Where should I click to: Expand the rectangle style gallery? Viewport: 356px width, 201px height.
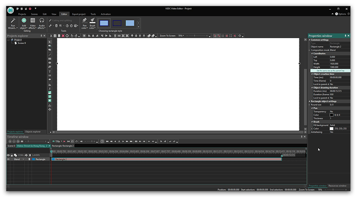click(x=138, y=27)
